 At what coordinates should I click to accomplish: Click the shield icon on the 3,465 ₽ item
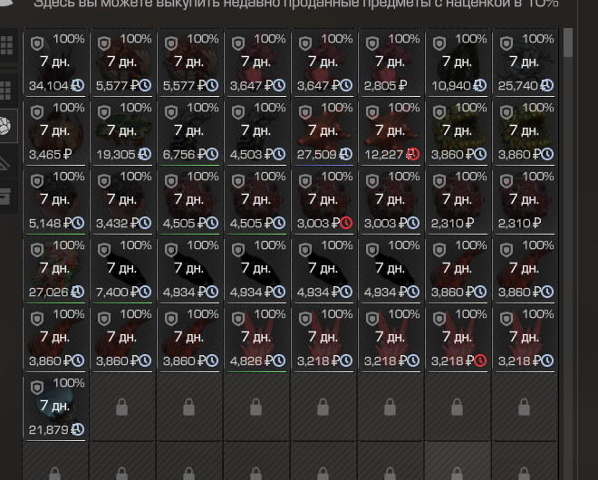tap(37, 112)
